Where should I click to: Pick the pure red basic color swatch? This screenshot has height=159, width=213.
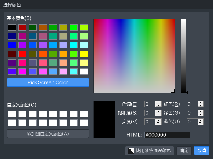22,54
